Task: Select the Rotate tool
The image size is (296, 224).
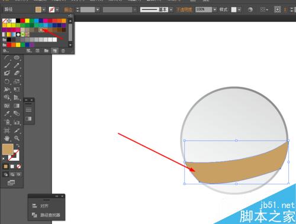Action: (x=7, y=82)
